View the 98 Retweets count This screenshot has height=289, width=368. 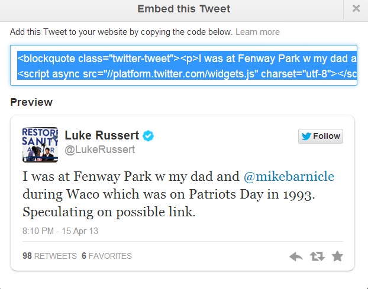[49, 256]
